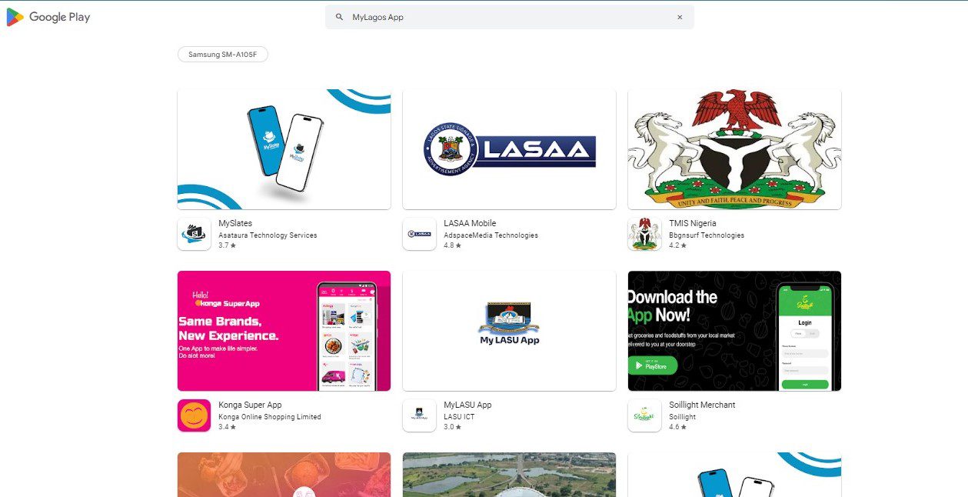
Task: Click the LASAA Mobile title link
Action: click(470, 223)
